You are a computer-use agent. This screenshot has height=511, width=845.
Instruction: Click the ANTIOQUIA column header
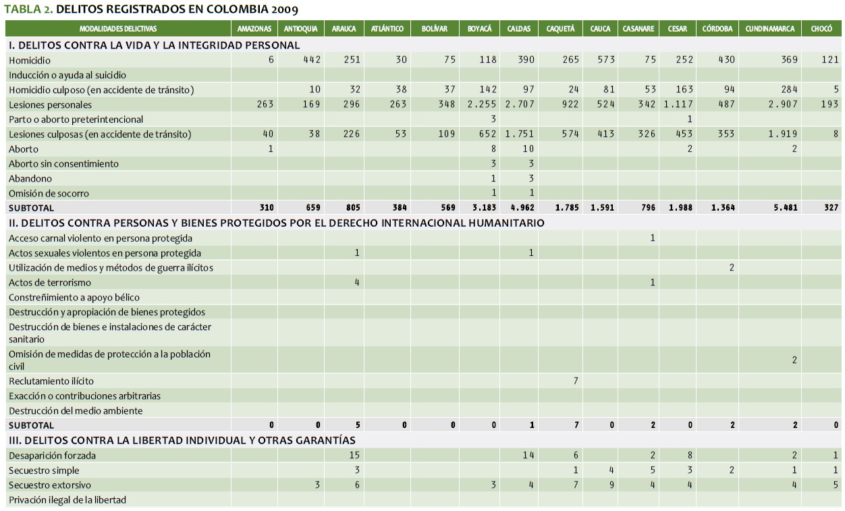(301, 29)
